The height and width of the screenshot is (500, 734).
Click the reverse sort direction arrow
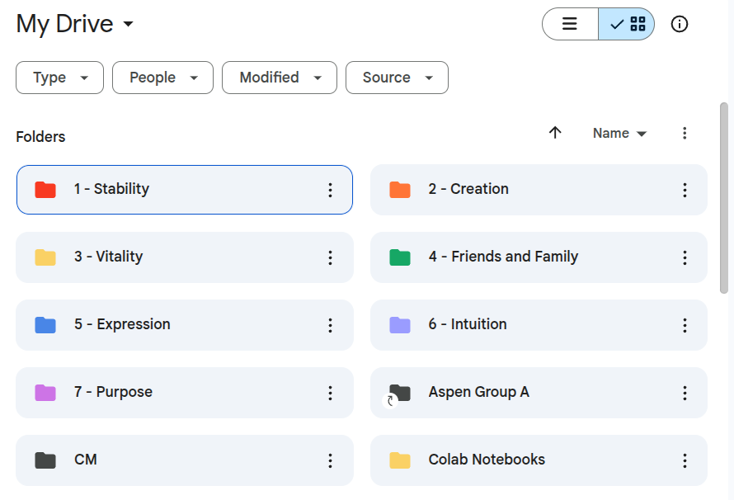(x=555, y=133)
